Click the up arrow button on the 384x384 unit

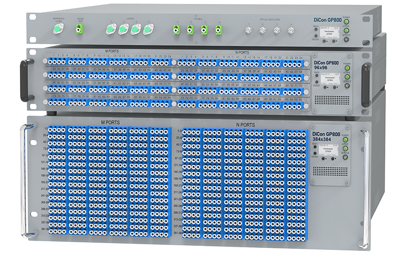click(x=323, y=159)
